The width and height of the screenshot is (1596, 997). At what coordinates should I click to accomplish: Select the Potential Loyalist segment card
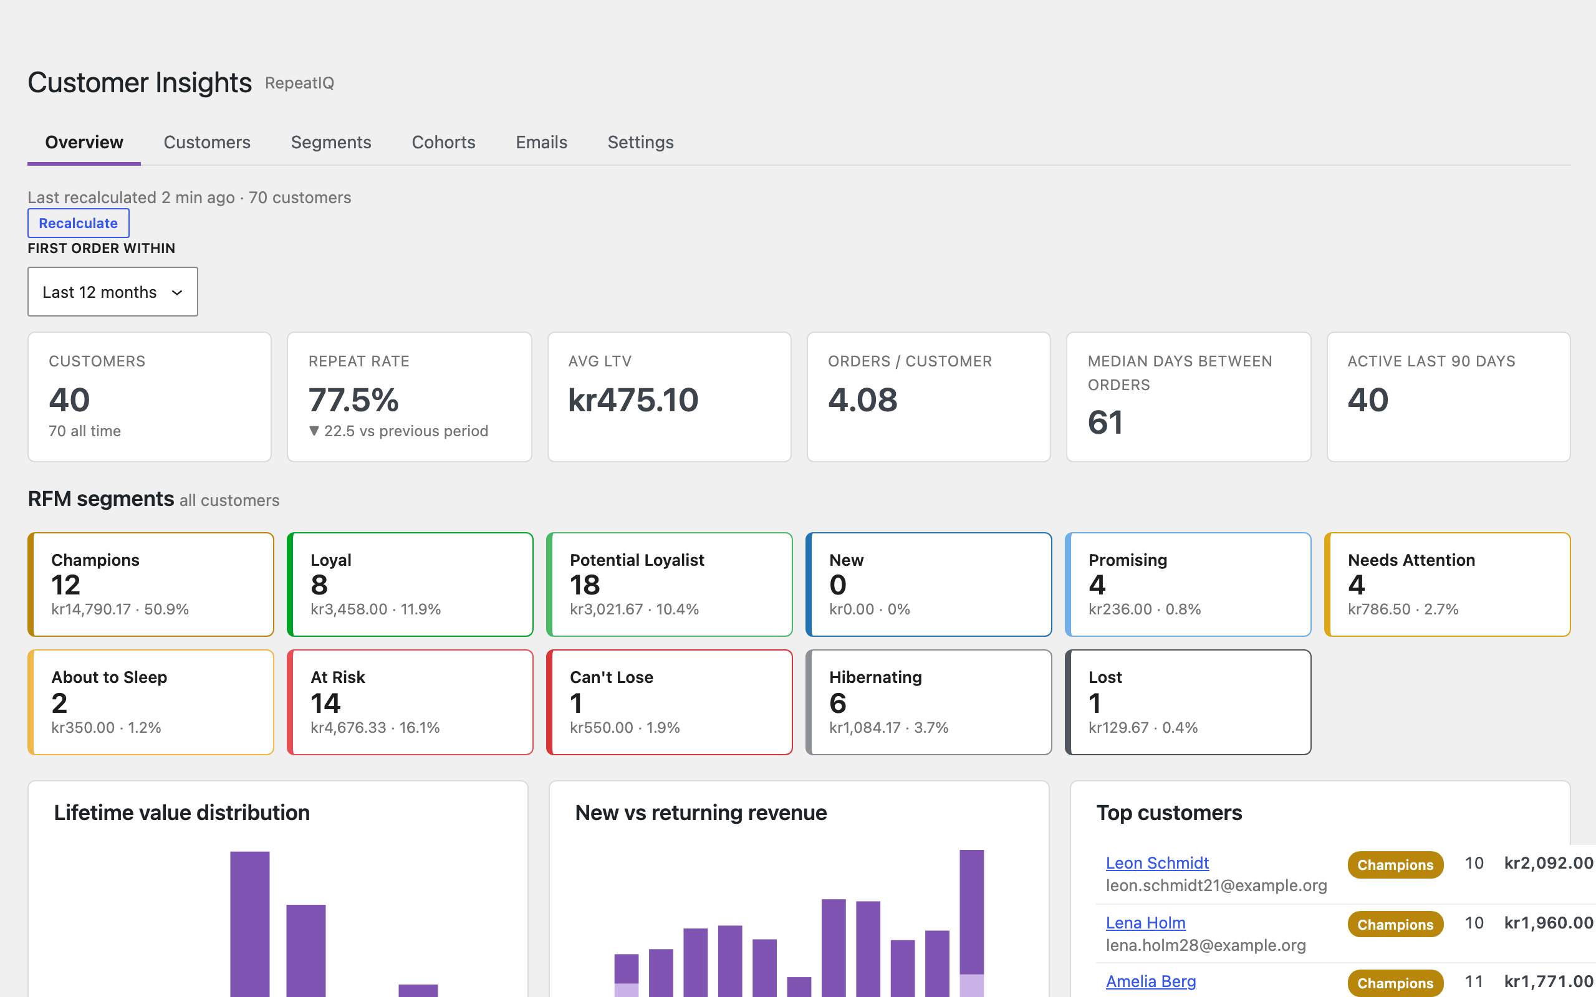[670, 584]
